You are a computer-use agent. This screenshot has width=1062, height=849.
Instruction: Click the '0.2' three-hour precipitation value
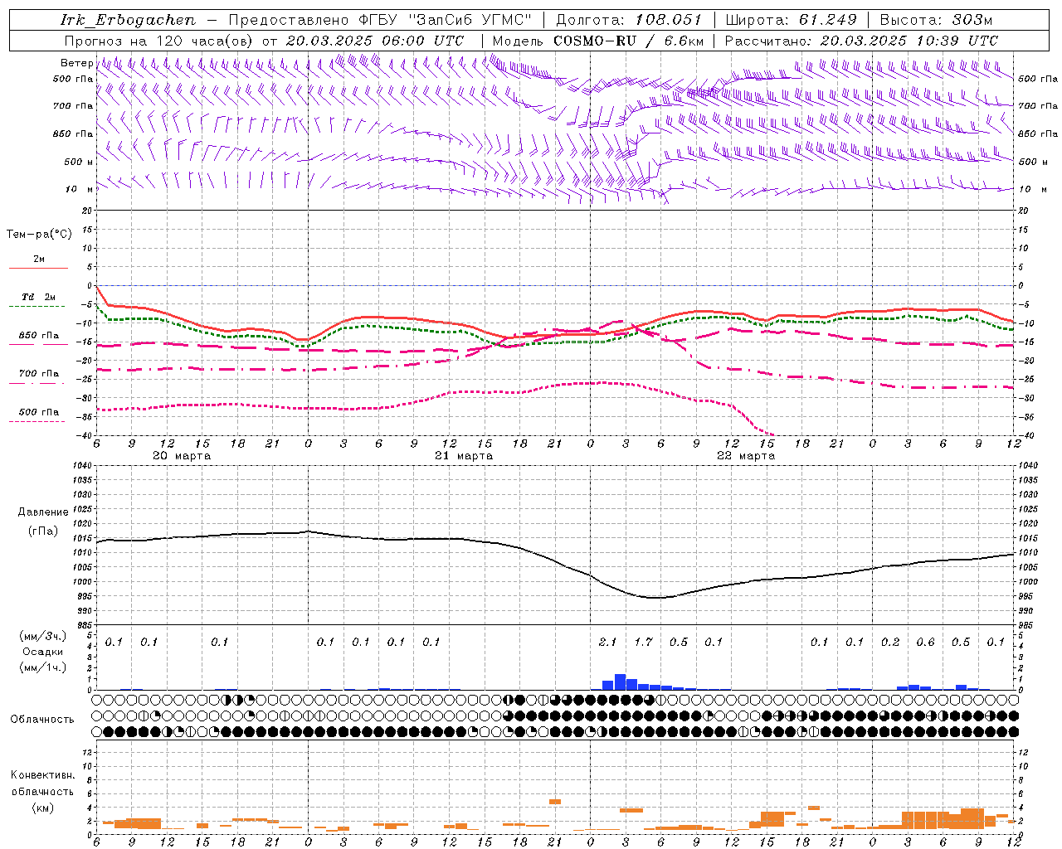tap(890, 643)
